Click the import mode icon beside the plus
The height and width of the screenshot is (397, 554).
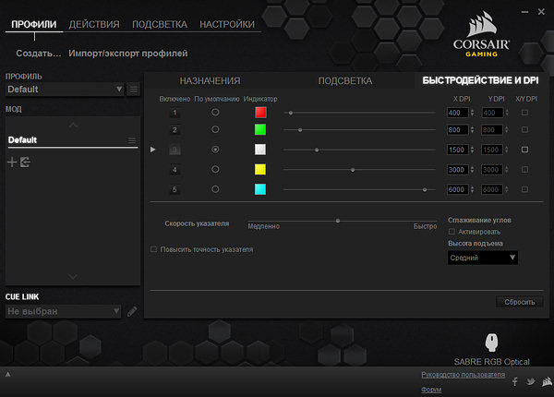(x=25, y=162)
